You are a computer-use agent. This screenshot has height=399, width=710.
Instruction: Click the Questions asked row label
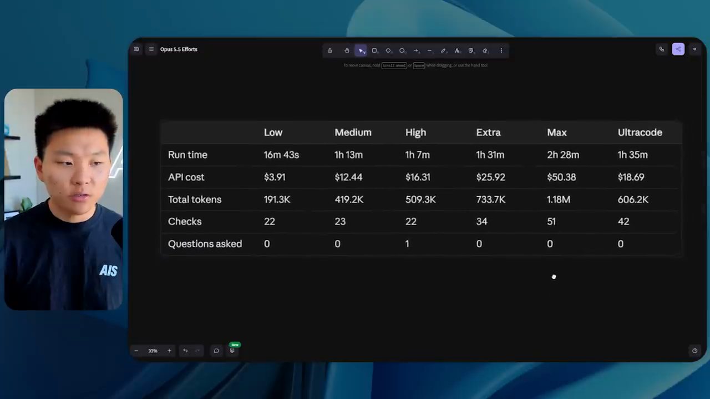point(205,244)
